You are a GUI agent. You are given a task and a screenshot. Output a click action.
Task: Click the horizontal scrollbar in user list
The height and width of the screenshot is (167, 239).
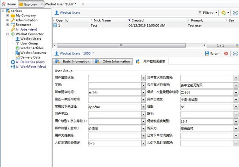pos(121,45)
